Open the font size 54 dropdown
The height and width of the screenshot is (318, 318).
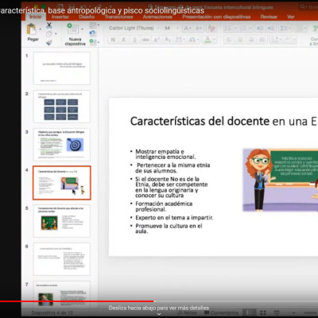pos(171,28)
